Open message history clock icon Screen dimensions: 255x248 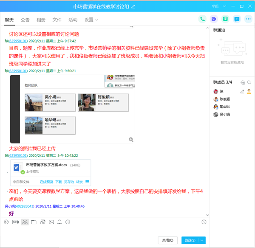point(204,222)
